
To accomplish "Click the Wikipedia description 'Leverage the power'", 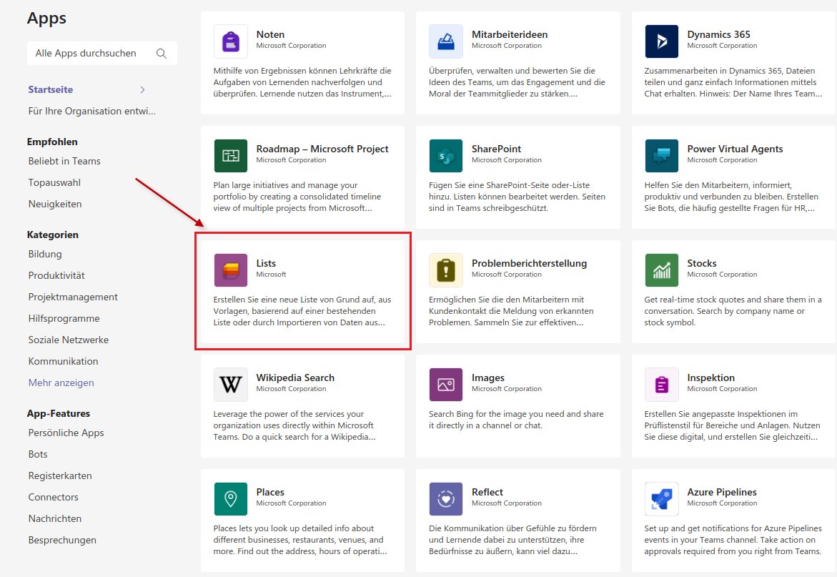I will [294, 425].
